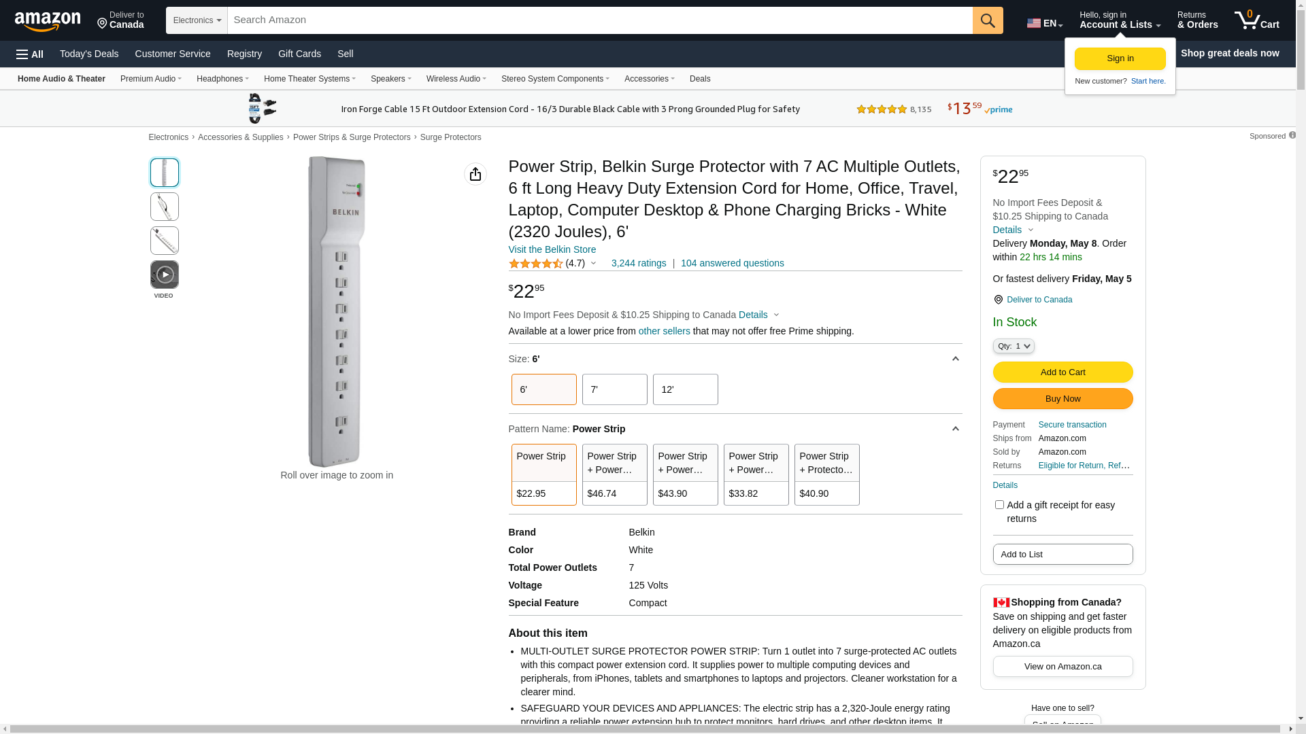Open the Qty quantity dropdown
1306x734 pixels.
(x=1013, y=346)
